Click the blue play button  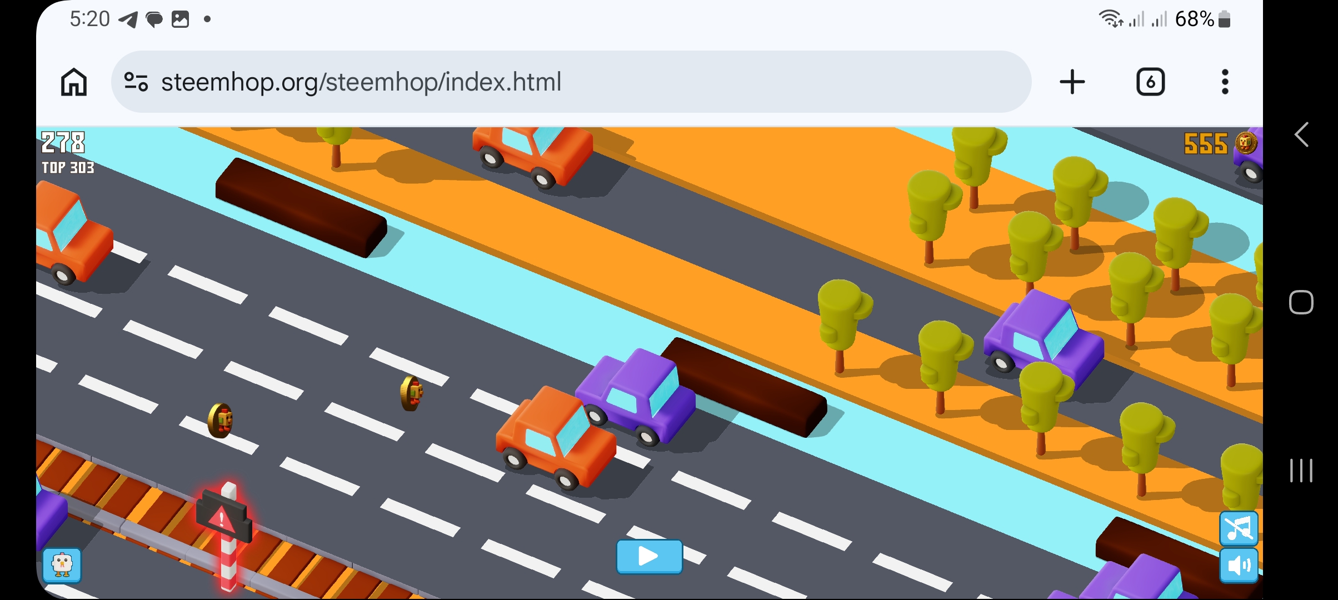click(x=649, y=556)
